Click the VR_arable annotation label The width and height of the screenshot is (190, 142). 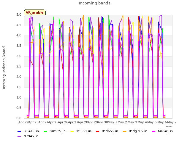click(x=35, y=12)
